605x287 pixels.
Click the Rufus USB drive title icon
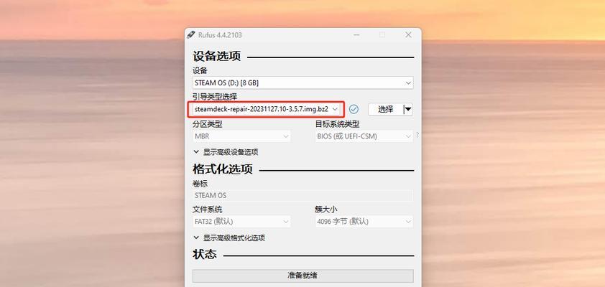pos(191,35)
